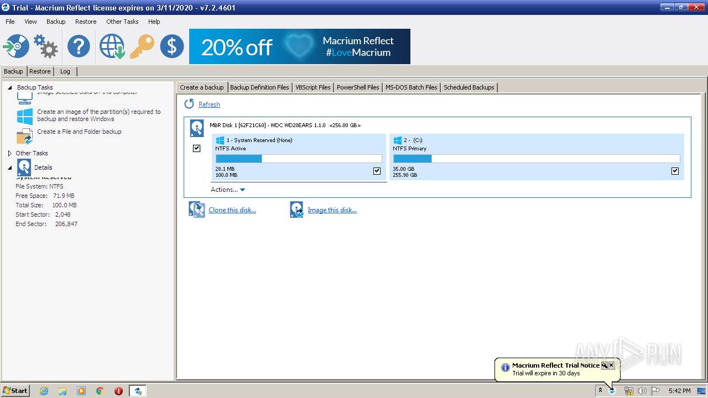Select the Create a backup tab
The width and height of the screenshot is (708, 398).
[202, 87]
